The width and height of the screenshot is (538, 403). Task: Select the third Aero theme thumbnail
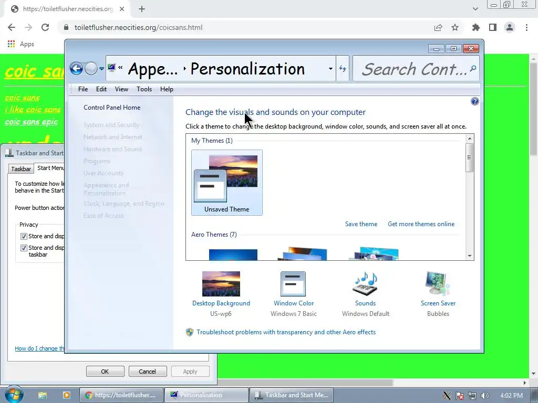click(374, 253)
